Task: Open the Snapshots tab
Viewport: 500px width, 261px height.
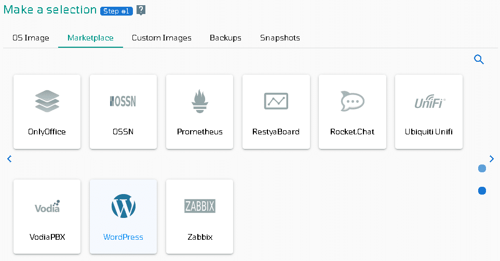Action: coord(280,38)
